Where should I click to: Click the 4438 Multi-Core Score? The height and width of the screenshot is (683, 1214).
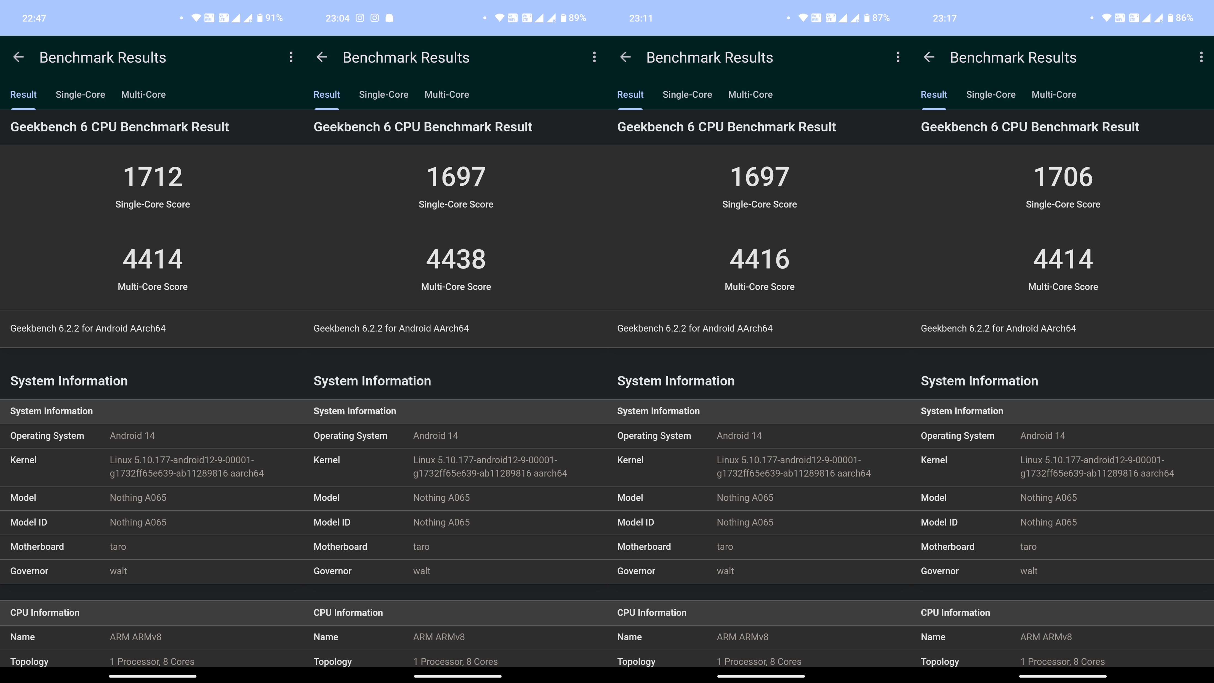click(456, 259)
